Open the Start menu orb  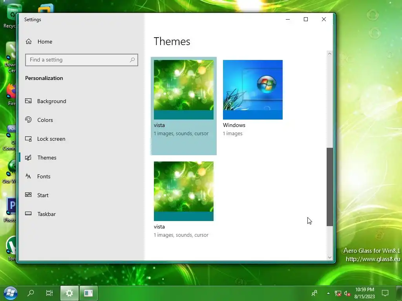[x=11, y=293]
